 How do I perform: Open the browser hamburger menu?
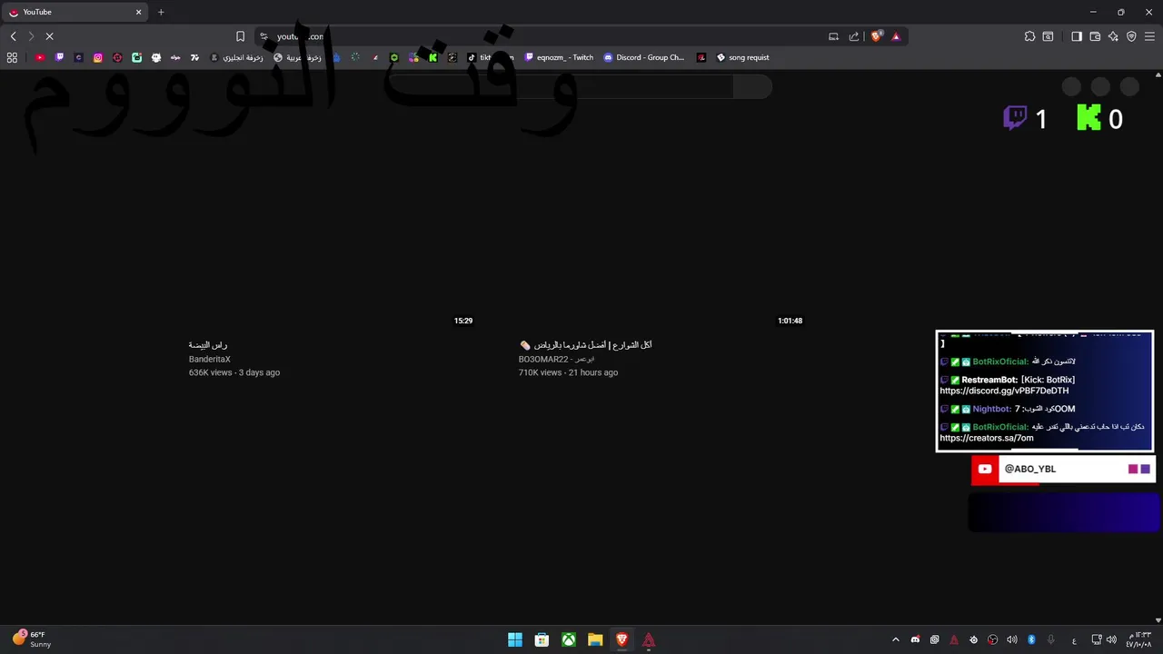tap(1150, 36)
